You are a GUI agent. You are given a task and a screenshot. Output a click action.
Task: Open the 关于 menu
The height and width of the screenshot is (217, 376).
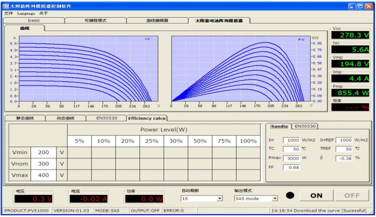coord(44,14)
